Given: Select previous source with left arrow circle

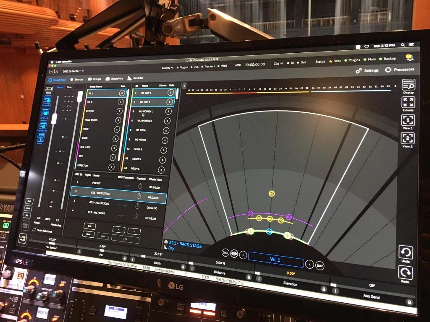Looking at the screenshot, I should coord(243,255).
